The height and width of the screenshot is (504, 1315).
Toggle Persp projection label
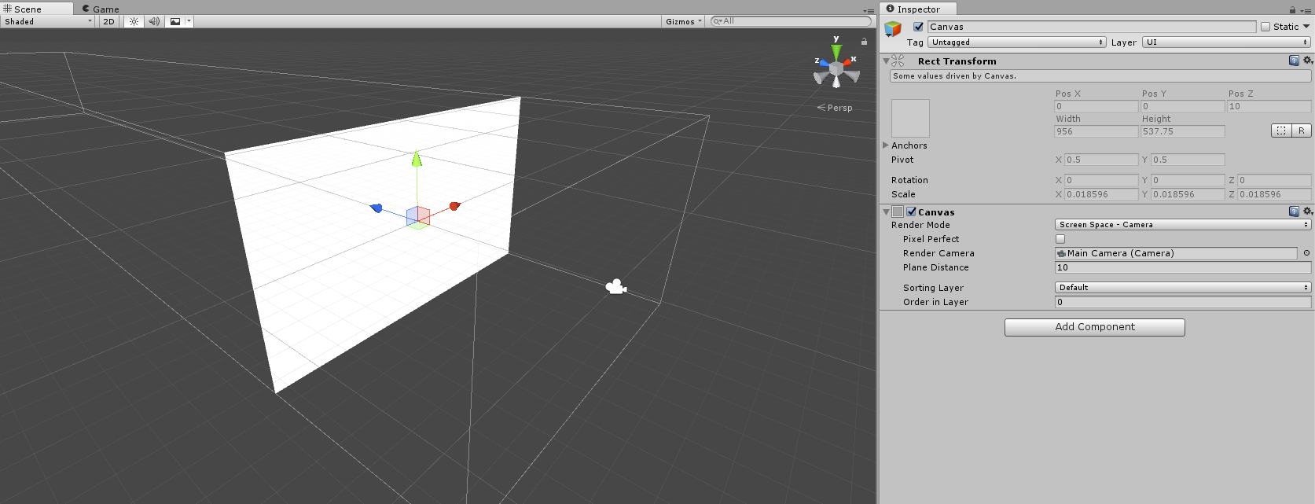coord(835,108)
